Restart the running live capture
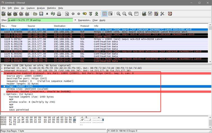Image resolution: width=212 pixels, height=133 pixels. pos(27,14)
